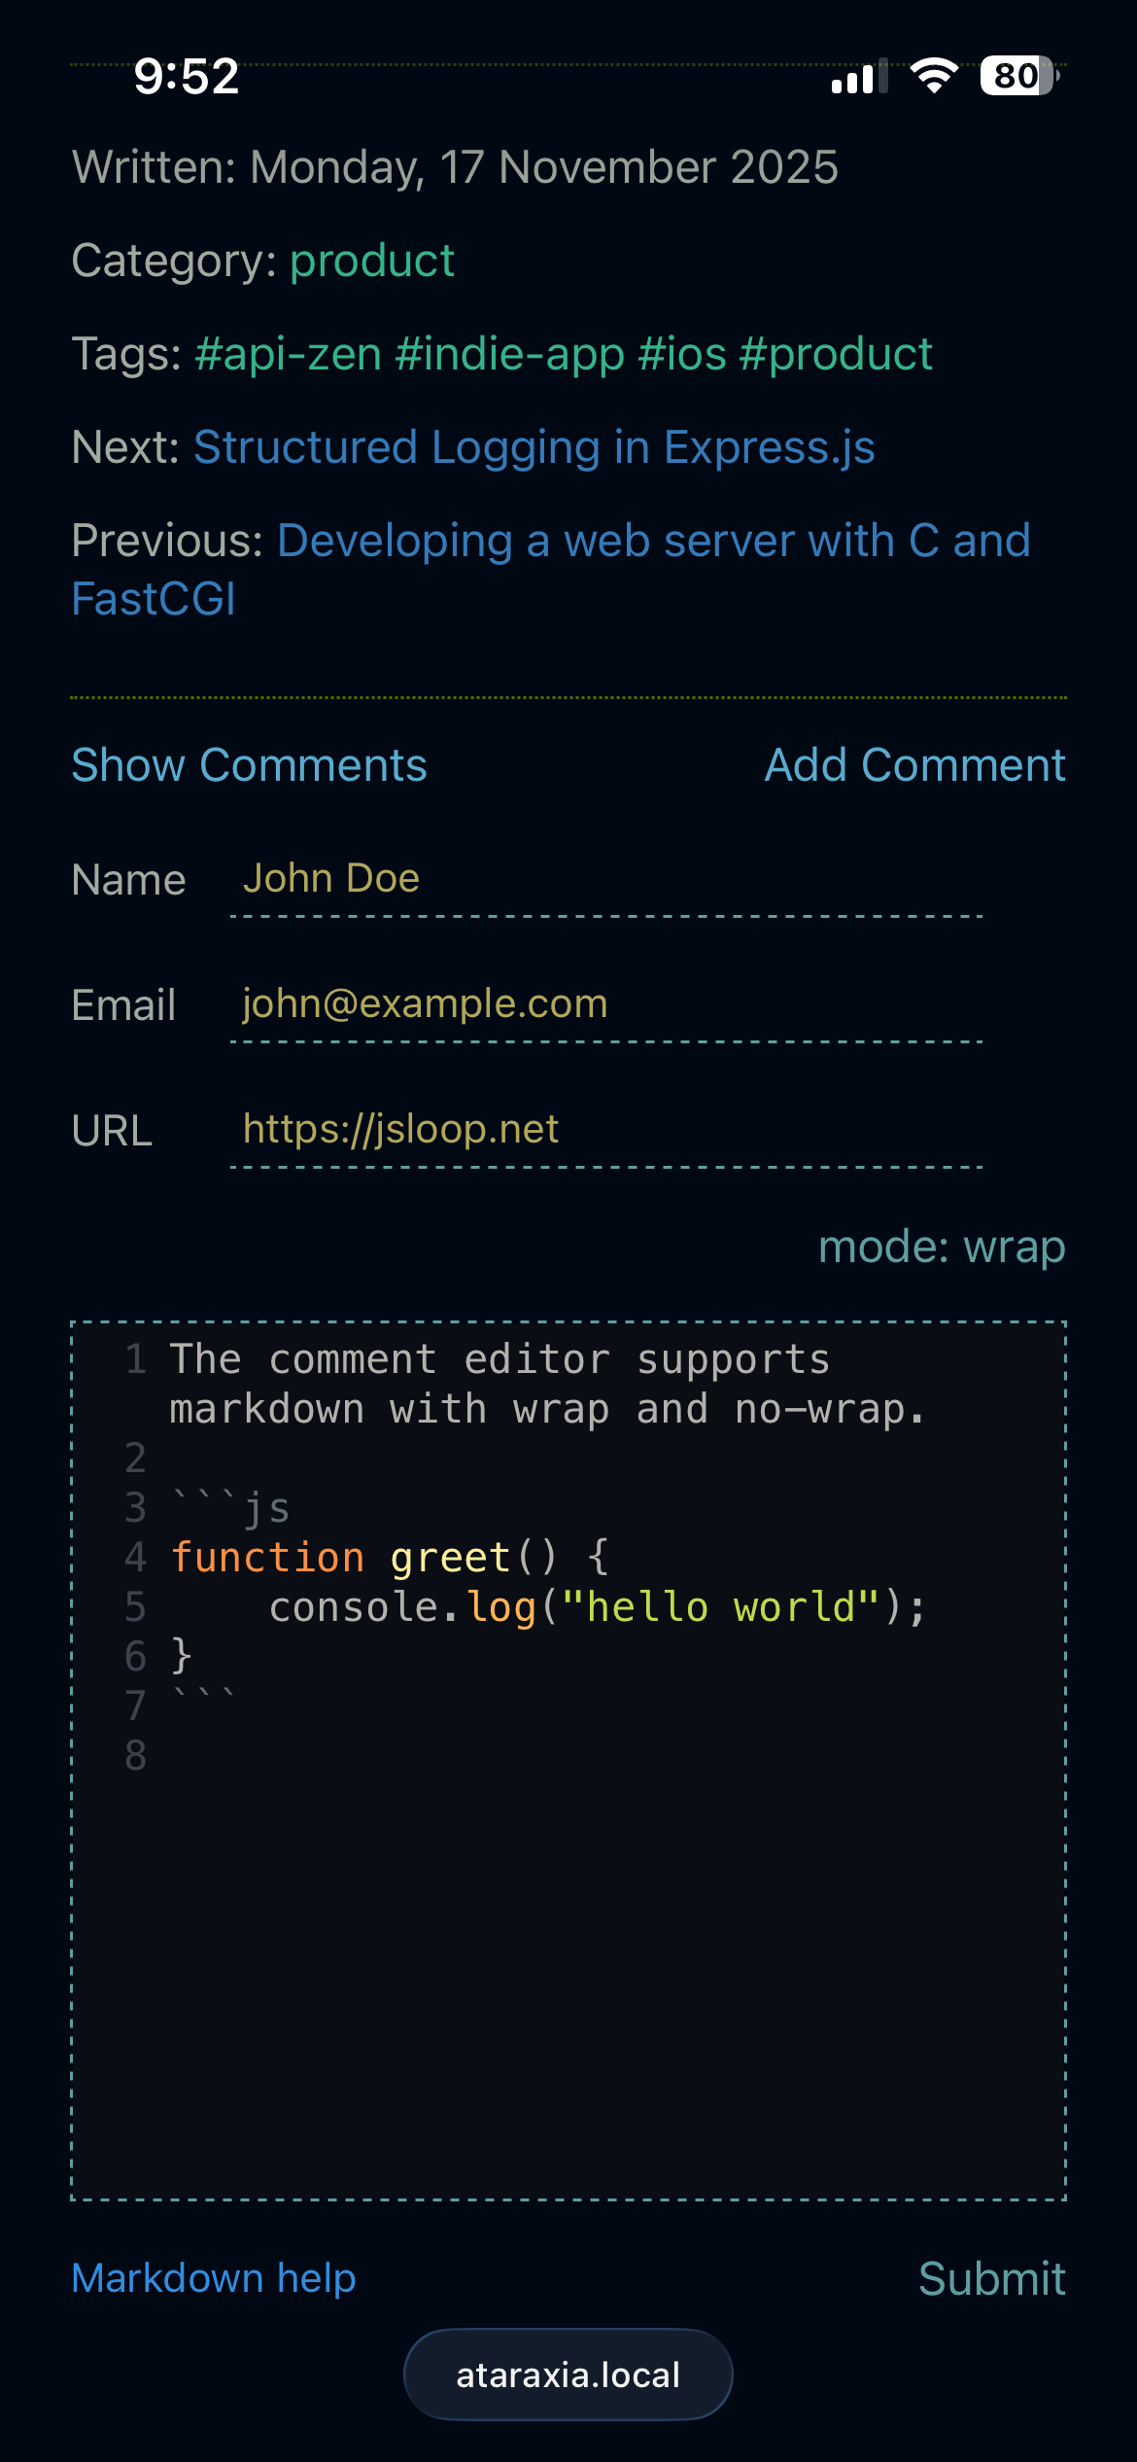Screen dimensions: 1137x2462
Task: Collapse the Add Comment form
Action: point(914,765)
